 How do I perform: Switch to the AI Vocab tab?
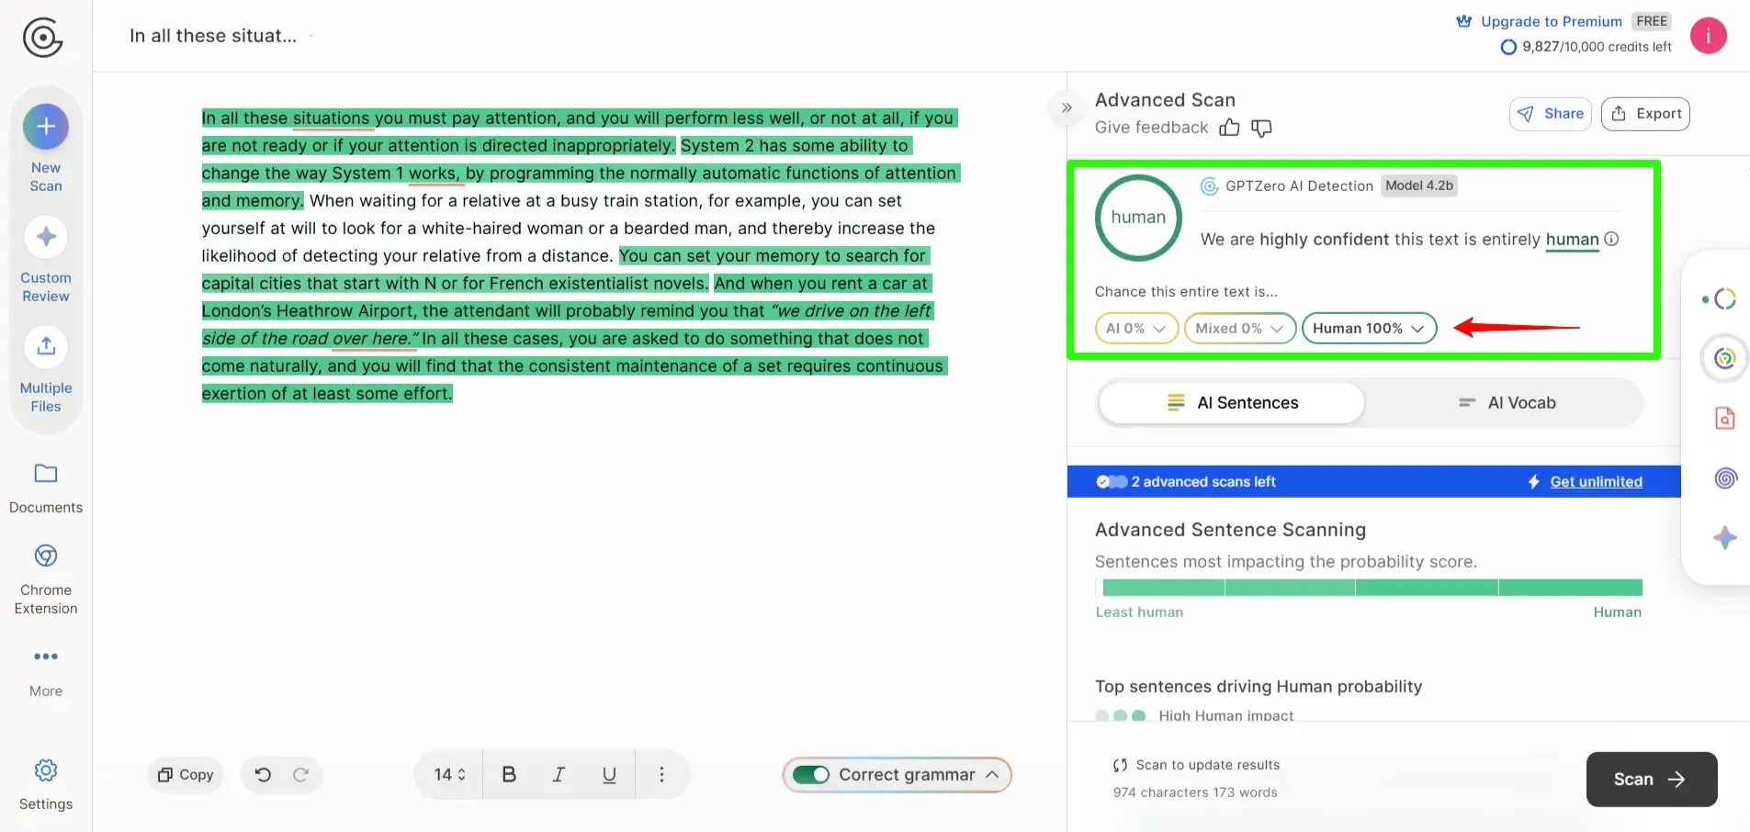[1507, 403]
